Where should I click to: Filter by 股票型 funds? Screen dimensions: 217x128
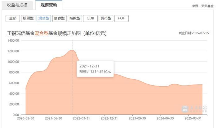[x=28, y=18]
